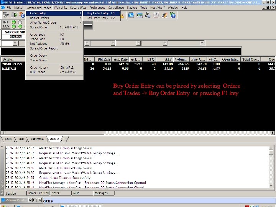Open the third filter dropdown arrow
The width and height of the screenshot is (276, 207).
pos(113,43)
